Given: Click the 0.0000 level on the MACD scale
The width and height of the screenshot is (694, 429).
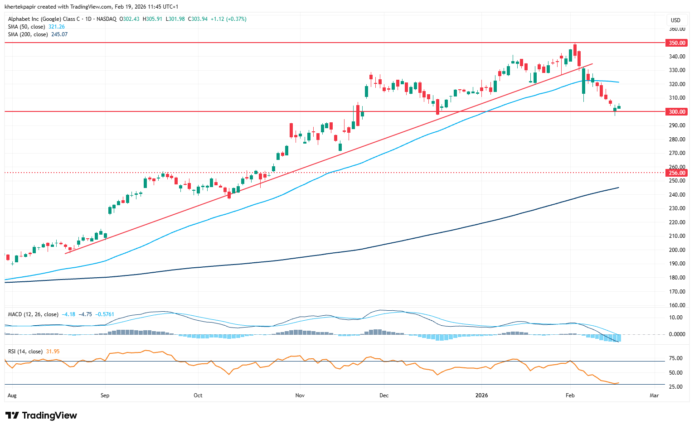Looking at the screenshot, I should point(676,334).
